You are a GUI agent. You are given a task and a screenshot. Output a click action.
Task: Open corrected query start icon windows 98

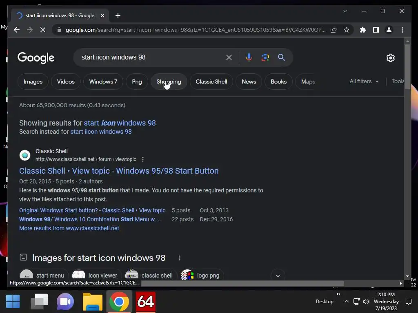tap(120, 123)
